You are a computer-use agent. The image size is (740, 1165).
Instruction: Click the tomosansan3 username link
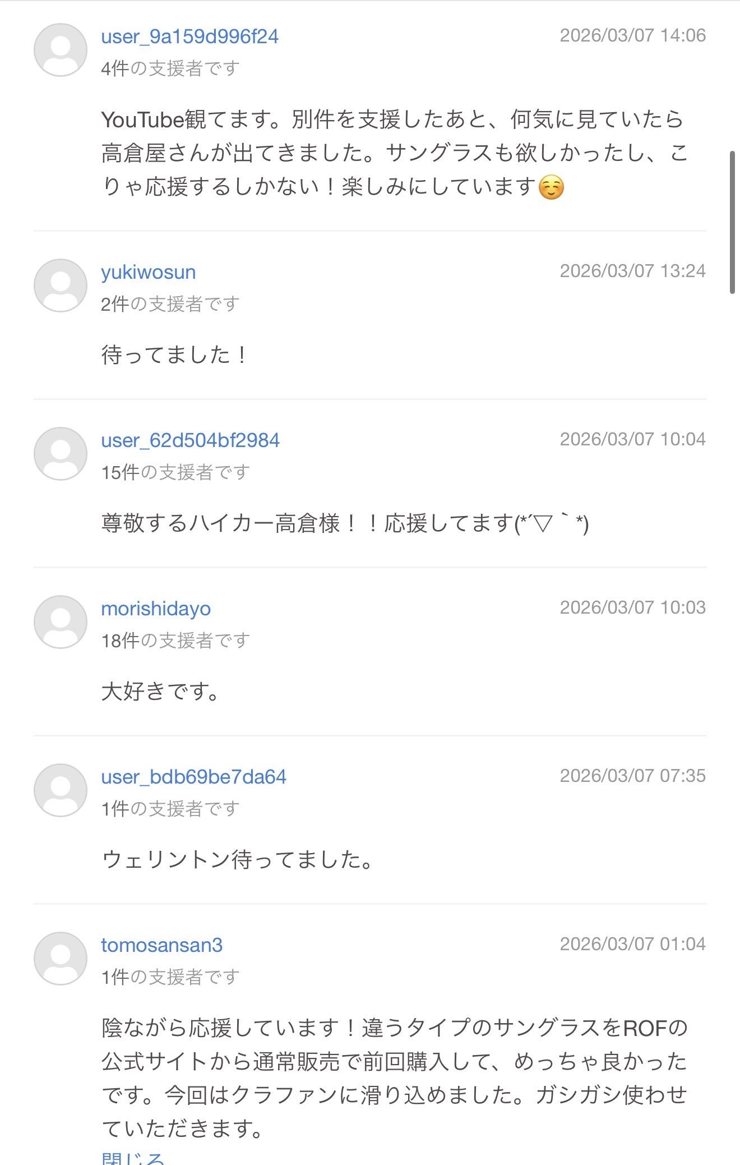[161, 945]
